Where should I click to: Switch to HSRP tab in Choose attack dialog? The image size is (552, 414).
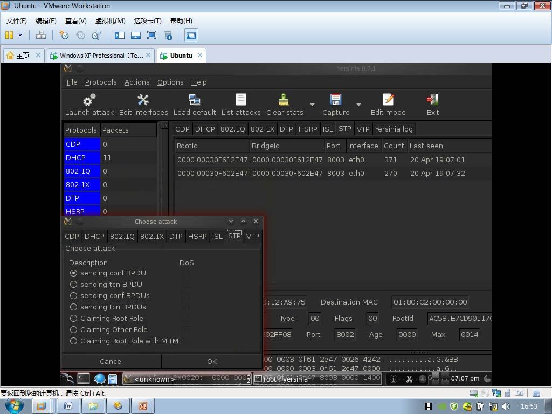point(197,236)
